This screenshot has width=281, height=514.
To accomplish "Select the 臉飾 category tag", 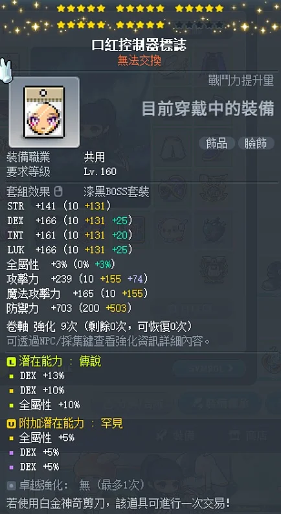I will point(256,143).
